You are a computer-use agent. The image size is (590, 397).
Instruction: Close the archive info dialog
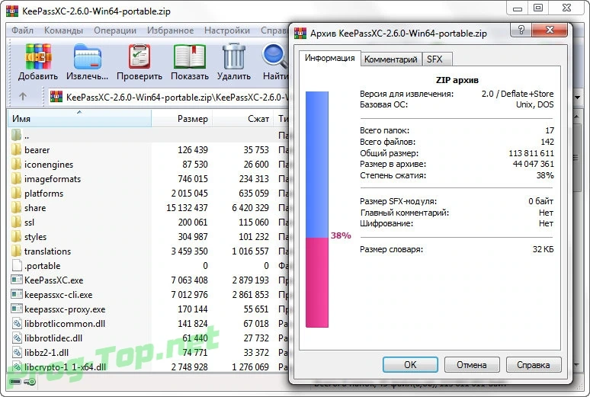pyautogui.click(x=550, y=30)
